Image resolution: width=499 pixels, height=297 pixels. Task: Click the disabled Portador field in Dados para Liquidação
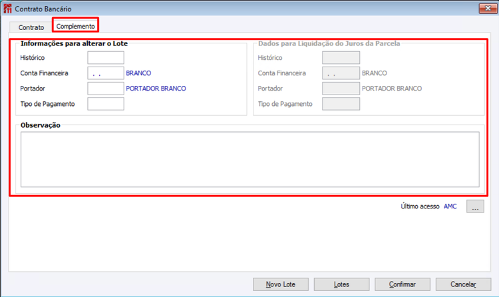[x=341, y=89]
